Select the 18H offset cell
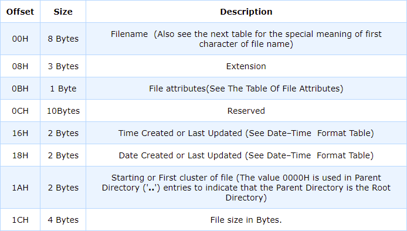Viewport: 407px width, 231px height. (x=20, y=155)
